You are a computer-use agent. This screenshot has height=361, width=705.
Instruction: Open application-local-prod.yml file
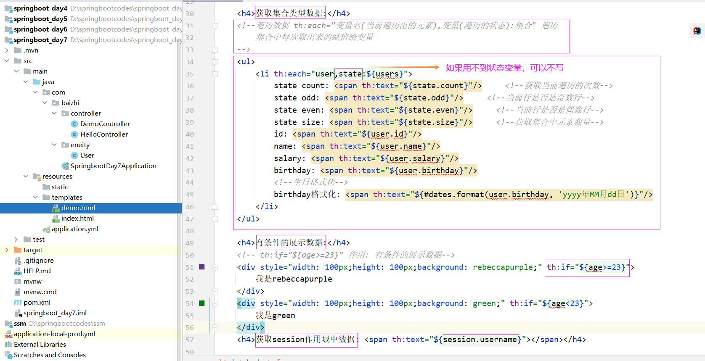pos(54,334)
